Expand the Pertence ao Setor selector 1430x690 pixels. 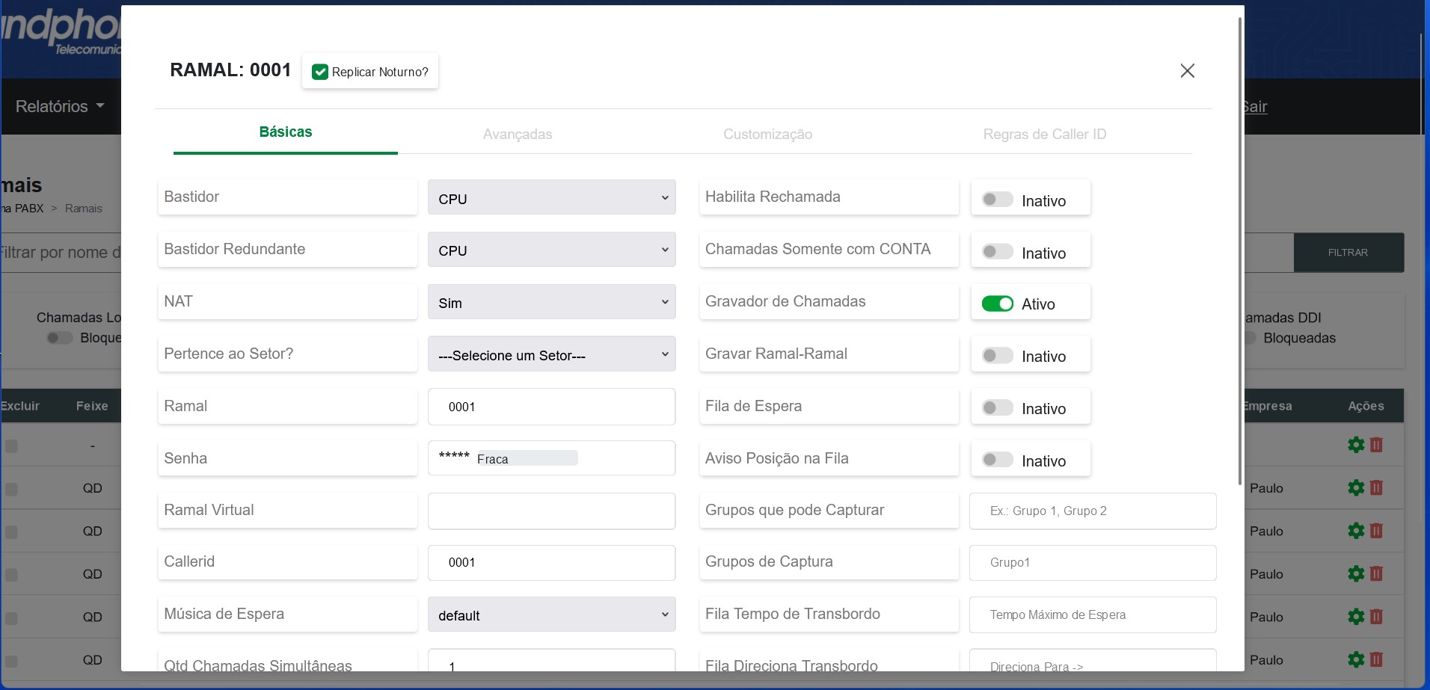coord(551,354)
